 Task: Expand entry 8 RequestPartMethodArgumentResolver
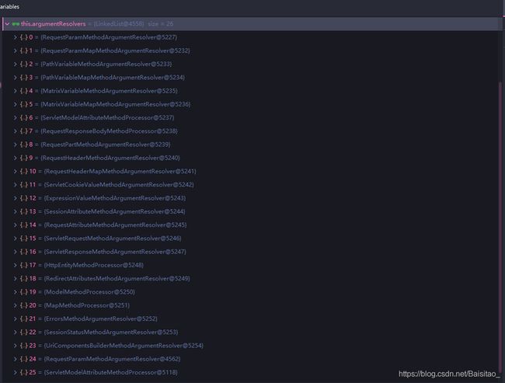point(15,144)
